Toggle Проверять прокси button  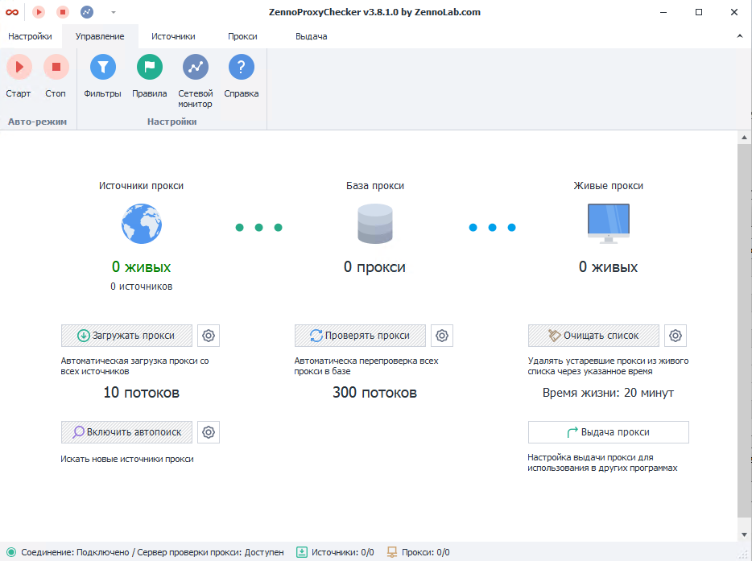tap(360, 336)
